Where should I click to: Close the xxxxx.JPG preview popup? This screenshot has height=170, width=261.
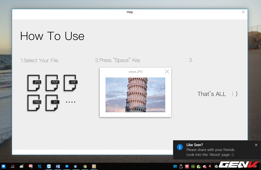point(167,72)
